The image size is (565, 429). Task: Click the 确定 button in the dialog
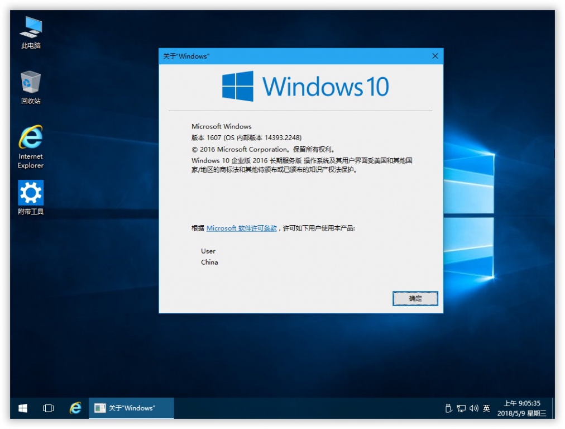[x=415, y=298]
